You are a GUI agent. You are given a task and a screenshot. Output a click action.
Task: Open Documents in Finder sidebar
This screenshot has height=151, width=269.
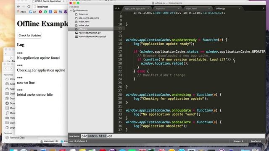[x=10, y=99]
